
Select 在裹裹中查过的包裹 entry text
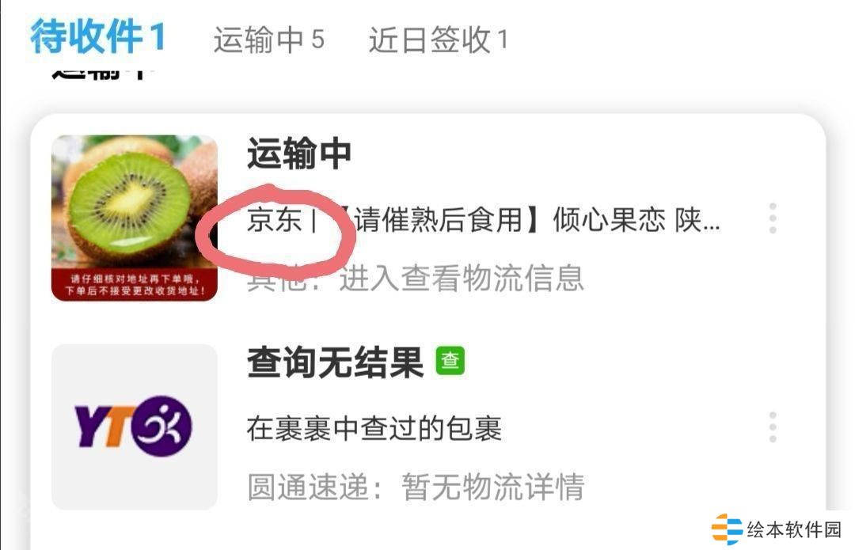(x=374, y=428)
